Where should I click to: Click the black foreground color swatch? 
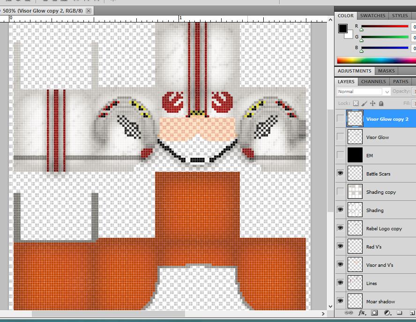pos(343,29)
